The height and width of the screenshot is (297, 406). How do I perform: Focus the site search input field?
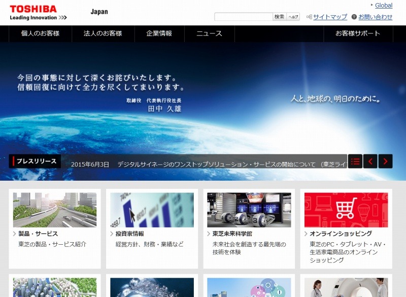[x=244, y=17]
